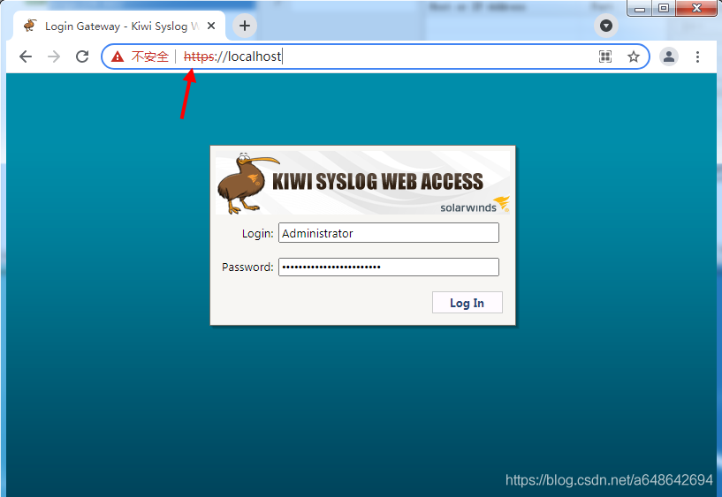Viewport: 722px width, 497px height.
Task: Open the Chrome profile avatar menu
Action: [669, 56]
